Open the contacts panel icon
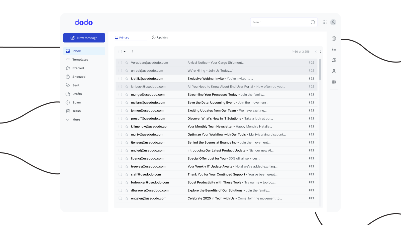401x225 pixels. pos(334,71)
